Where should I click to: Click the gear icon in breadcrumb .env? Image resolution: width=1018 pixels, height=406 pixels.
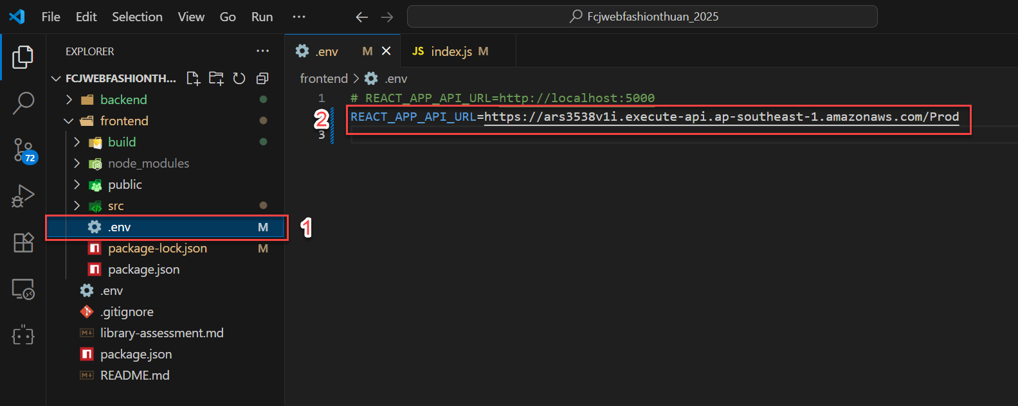point(371,78)
